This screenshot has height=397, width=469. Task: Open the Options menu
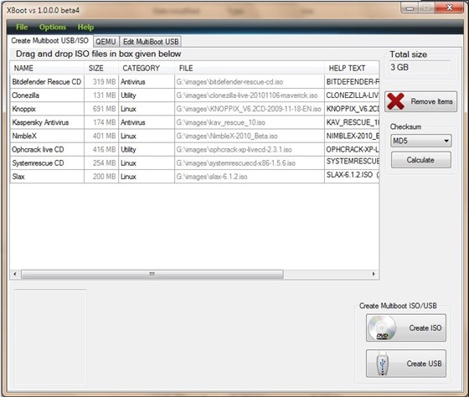pyautogui.click(x=53, y=27)
